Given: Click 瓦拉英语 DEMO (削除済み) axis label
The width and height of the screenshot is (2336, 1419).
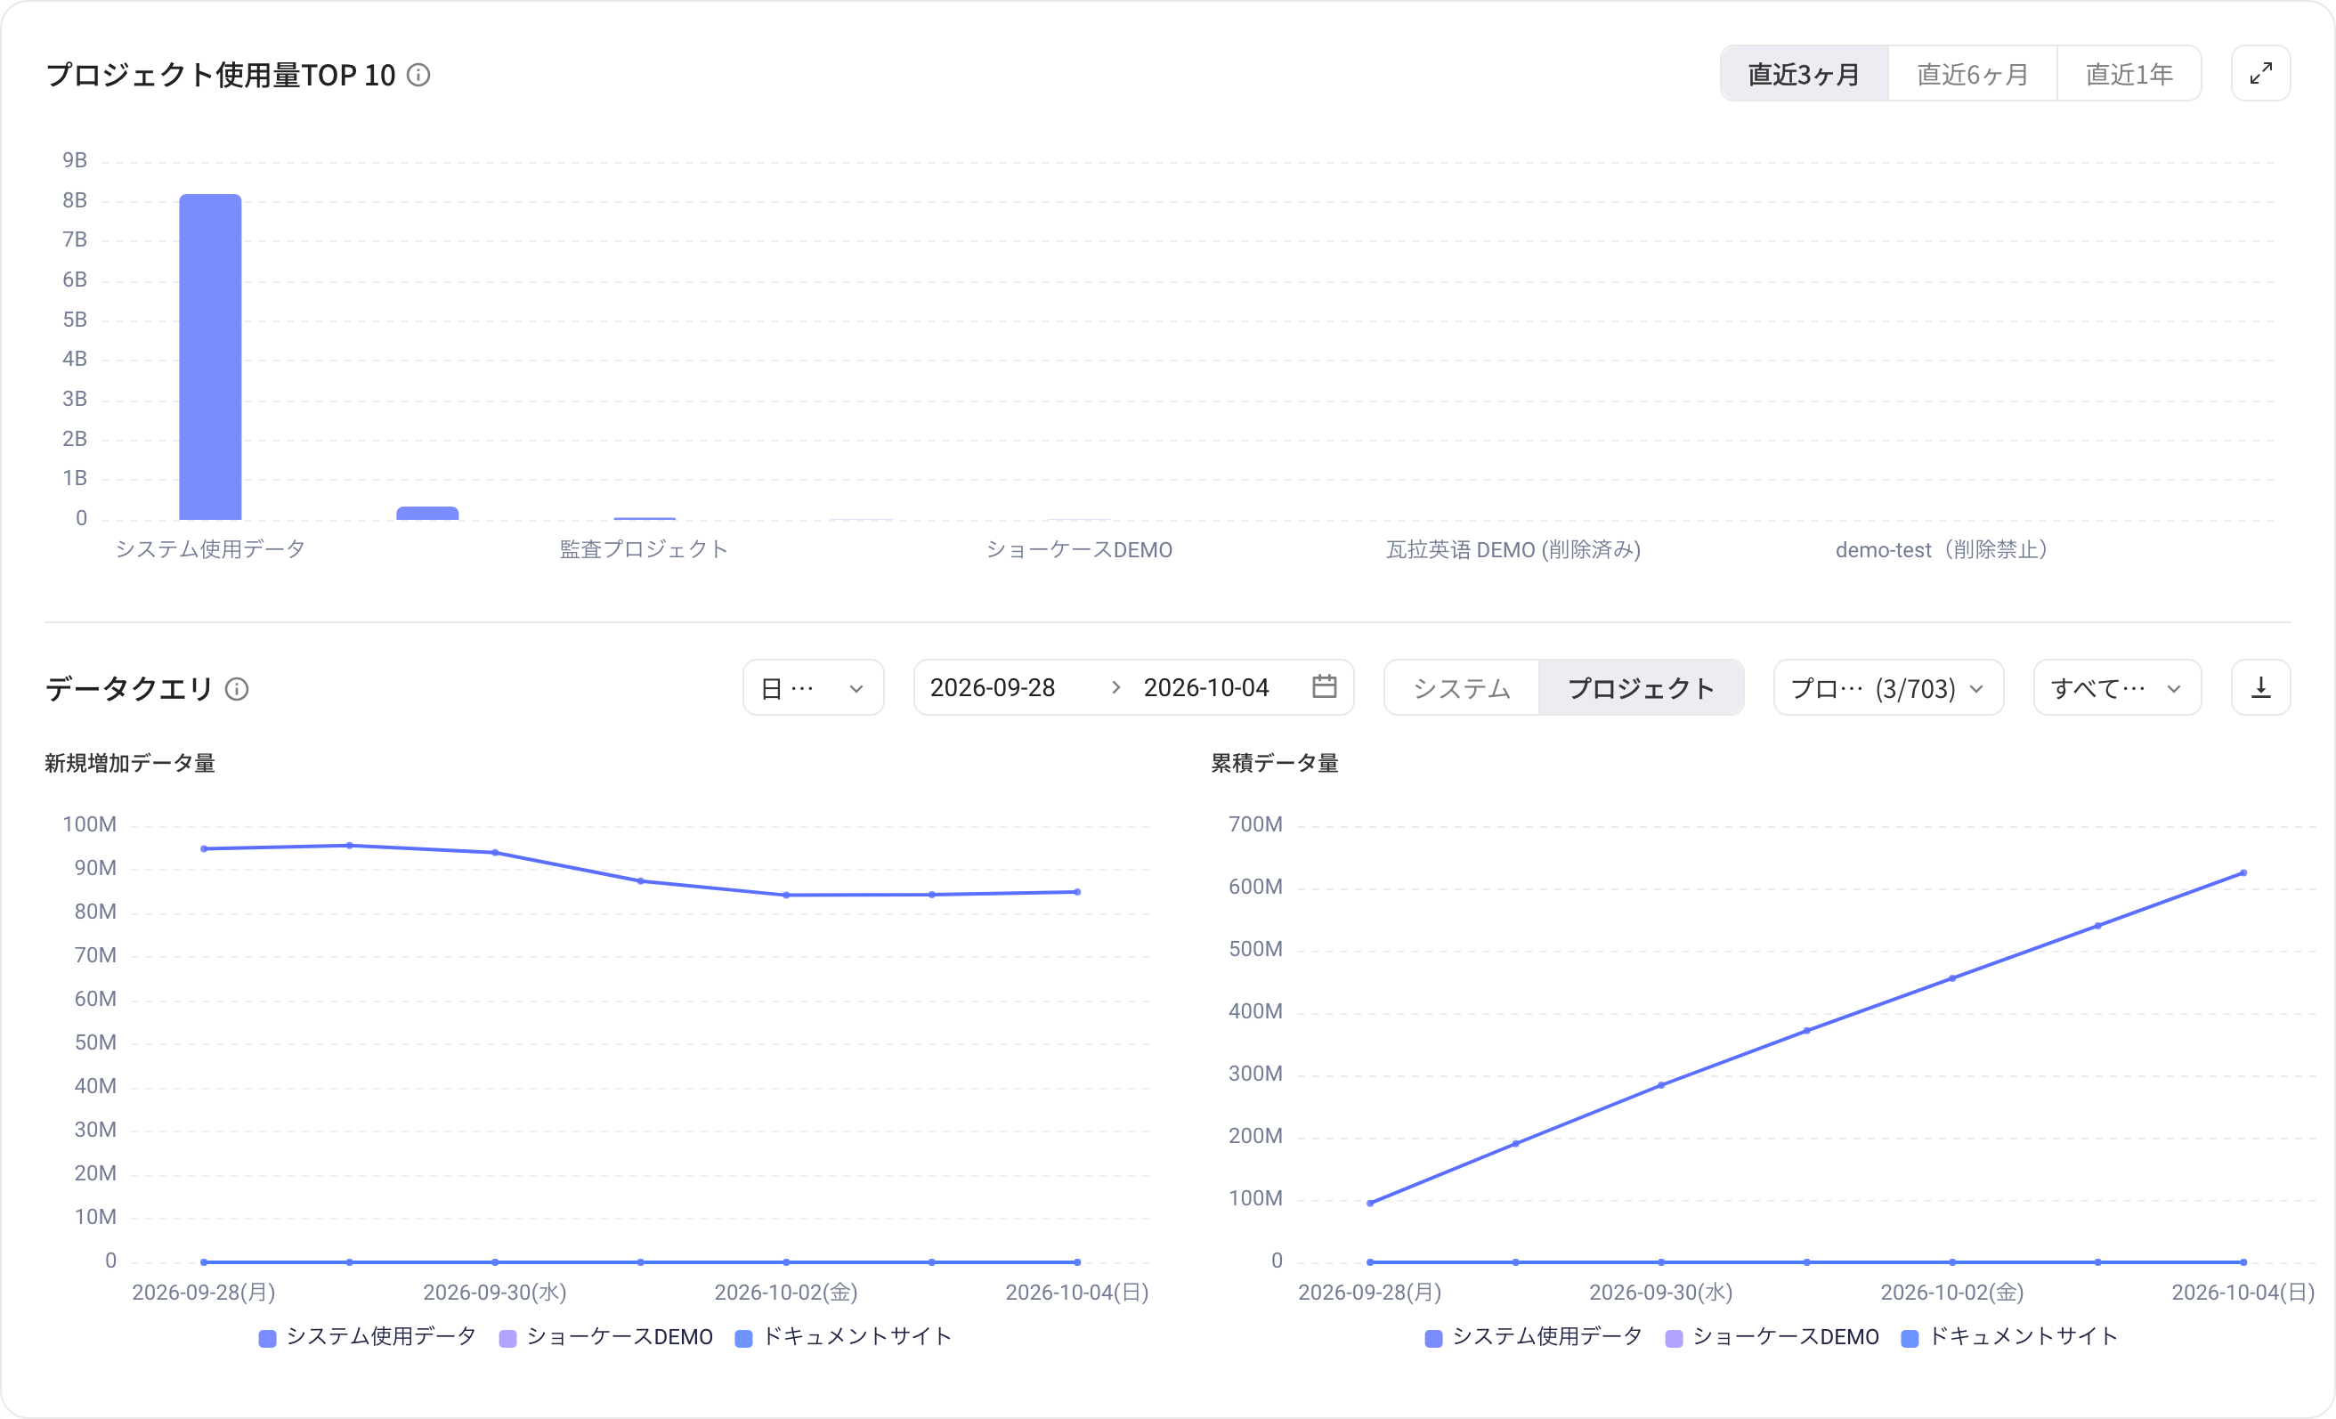Looking at the screenshot, I should [1513, 549].
